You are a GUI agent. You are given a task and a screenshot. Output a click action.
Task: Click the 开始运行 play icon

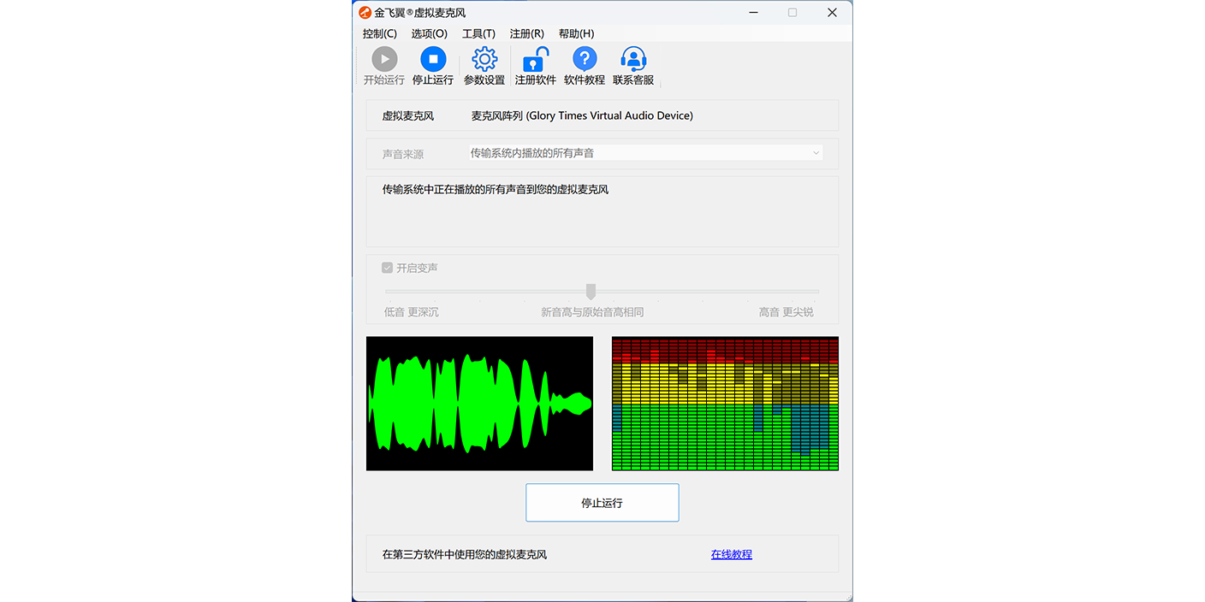pyautogui.click(x=384, y=59)
